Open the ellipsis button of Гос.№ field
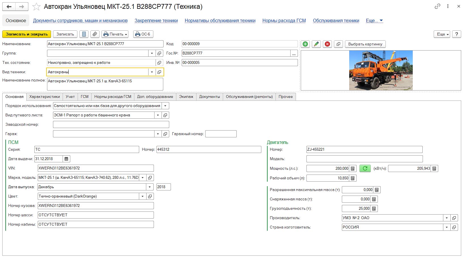466x258 pixels. point(294,53)
